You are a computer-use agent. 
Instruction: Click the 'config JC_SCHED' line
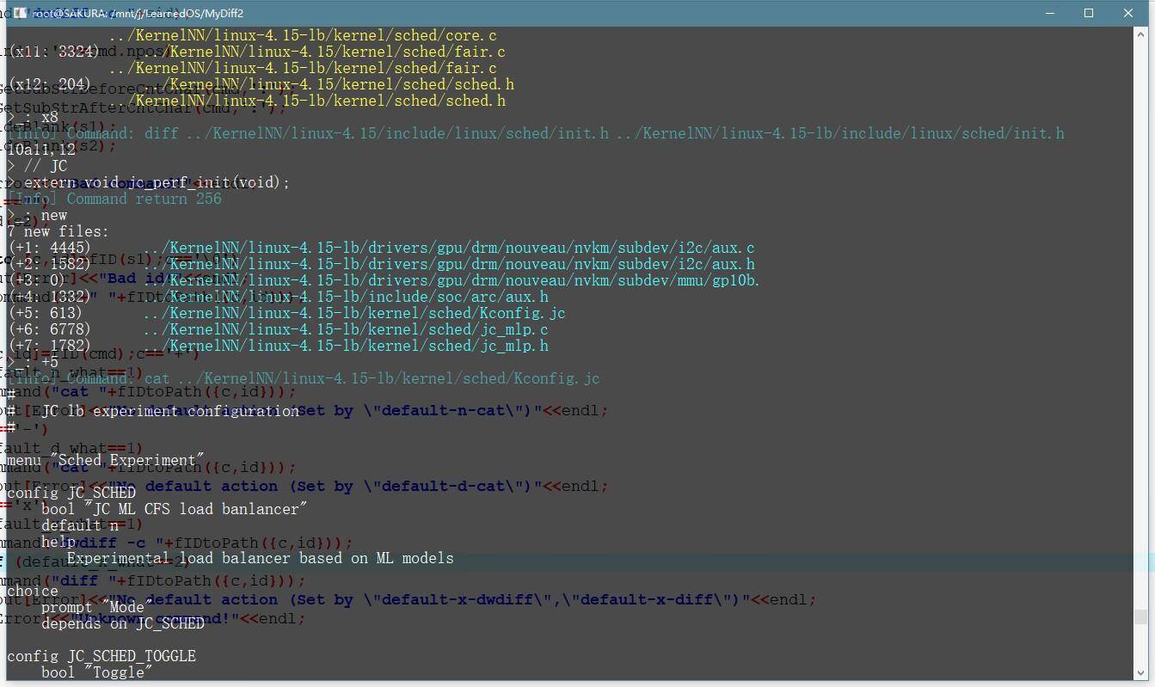point(71,493)
